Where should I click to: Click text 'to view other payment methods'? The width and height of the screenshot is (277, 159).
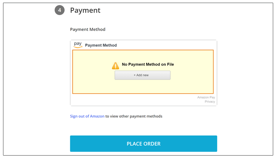coord(134,116)
